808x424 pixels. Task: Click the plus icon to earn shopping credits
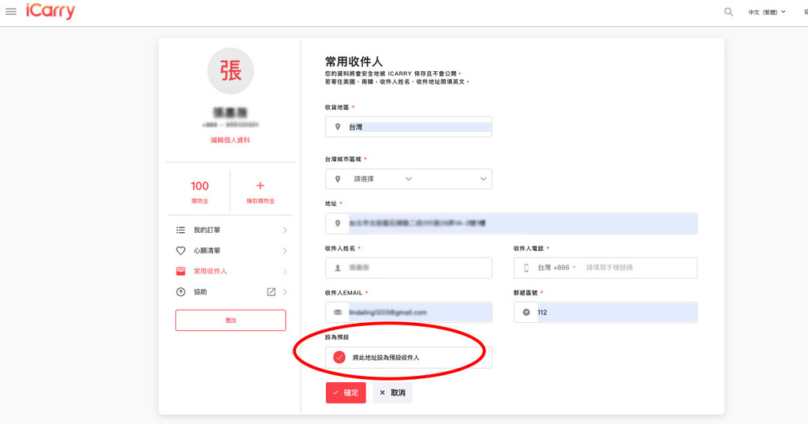260,186
